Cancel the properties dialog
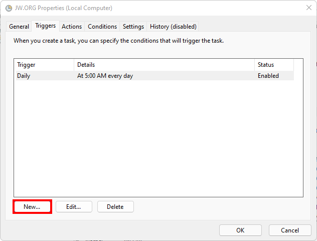This screenshot has height=241, width=317. pyautogui.click(x=290, y=230)
